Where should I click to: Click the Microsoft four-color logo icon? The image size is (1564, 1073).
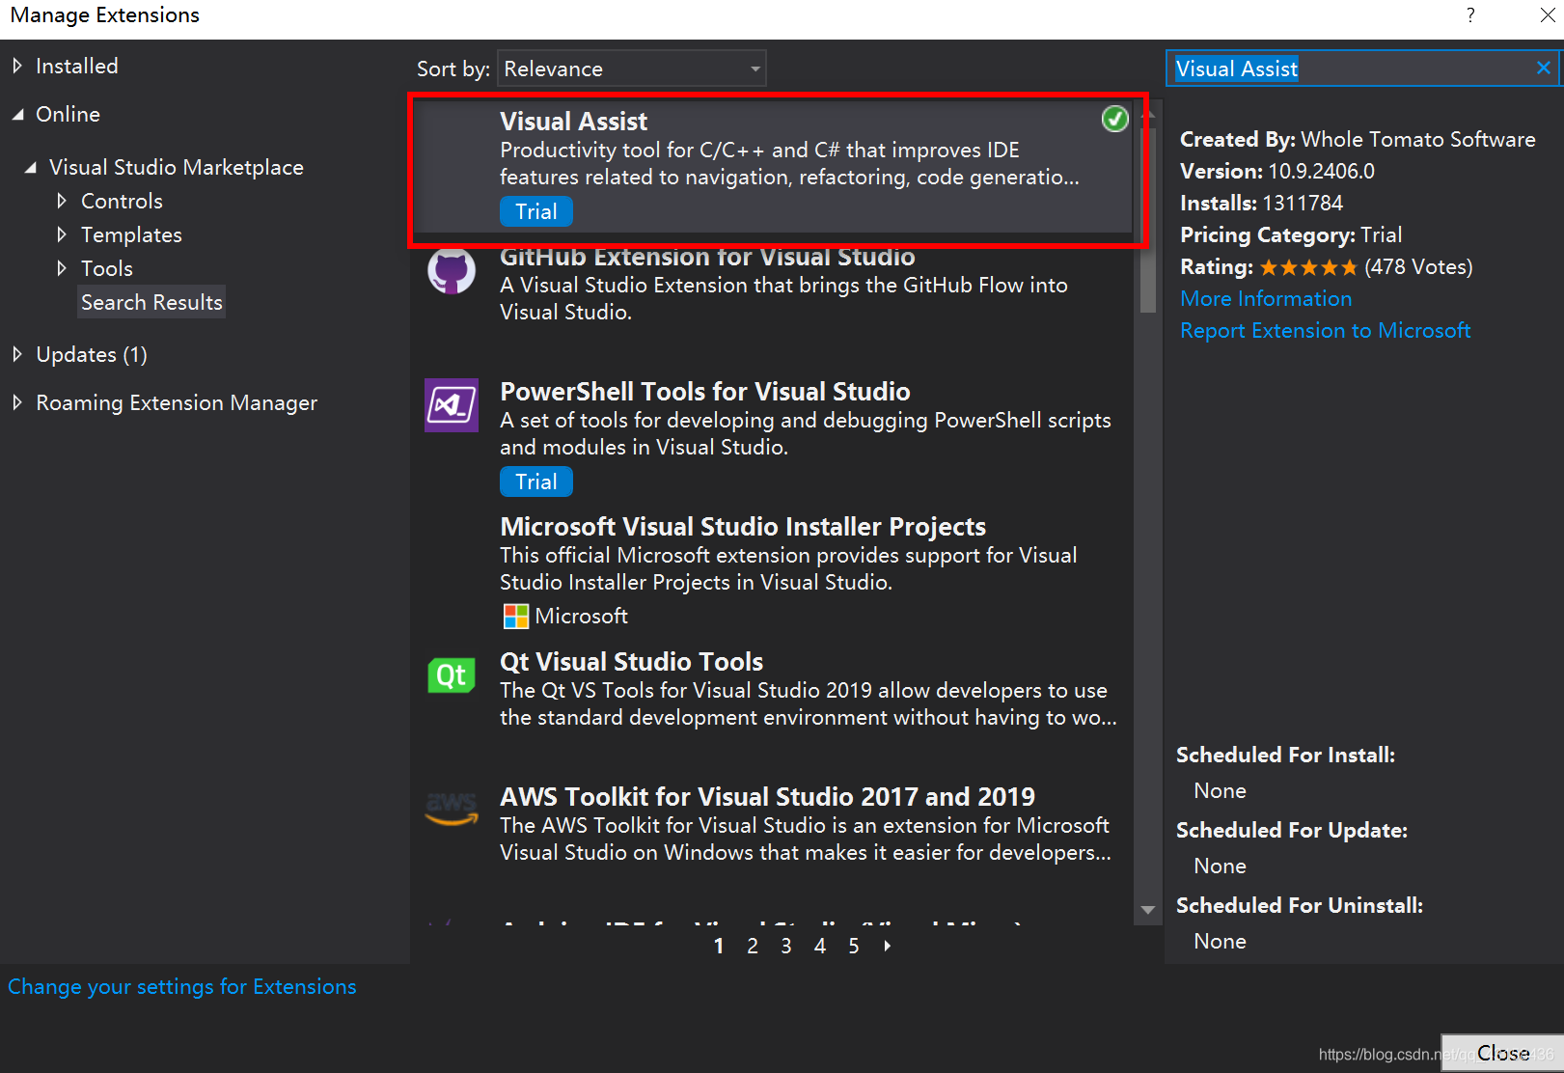(x=516, y=616)
